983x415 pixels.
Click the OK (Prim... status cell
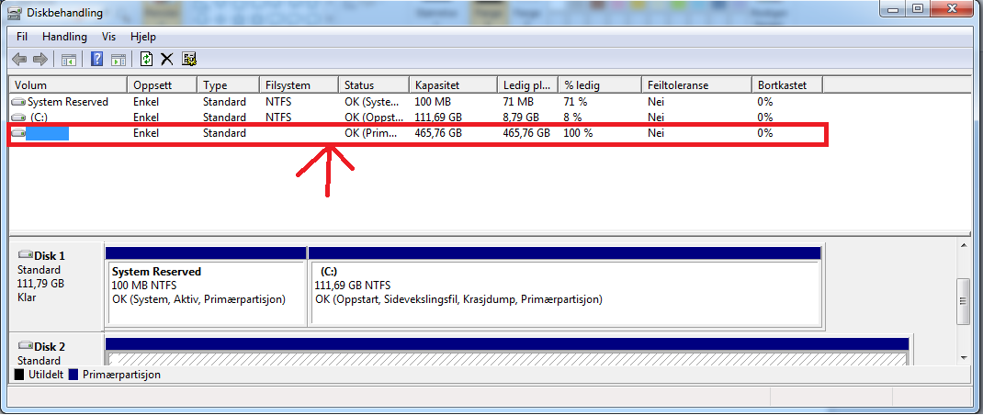tap(371, 133)
